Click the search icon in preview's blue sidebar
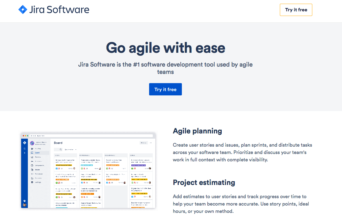342x223 pixels. (x=24, y=148)
